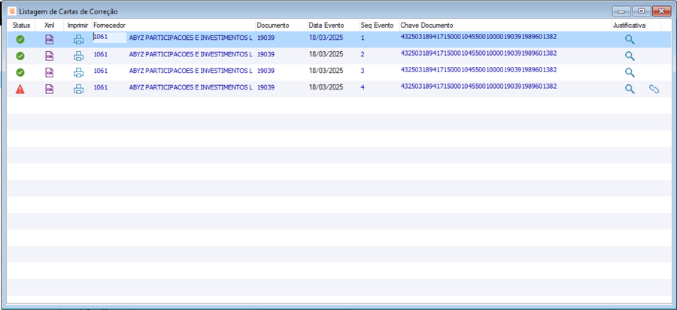Click date 18/03/2025 in Seq Evento 4 row
677x310 pixels.
pos(326,87)
